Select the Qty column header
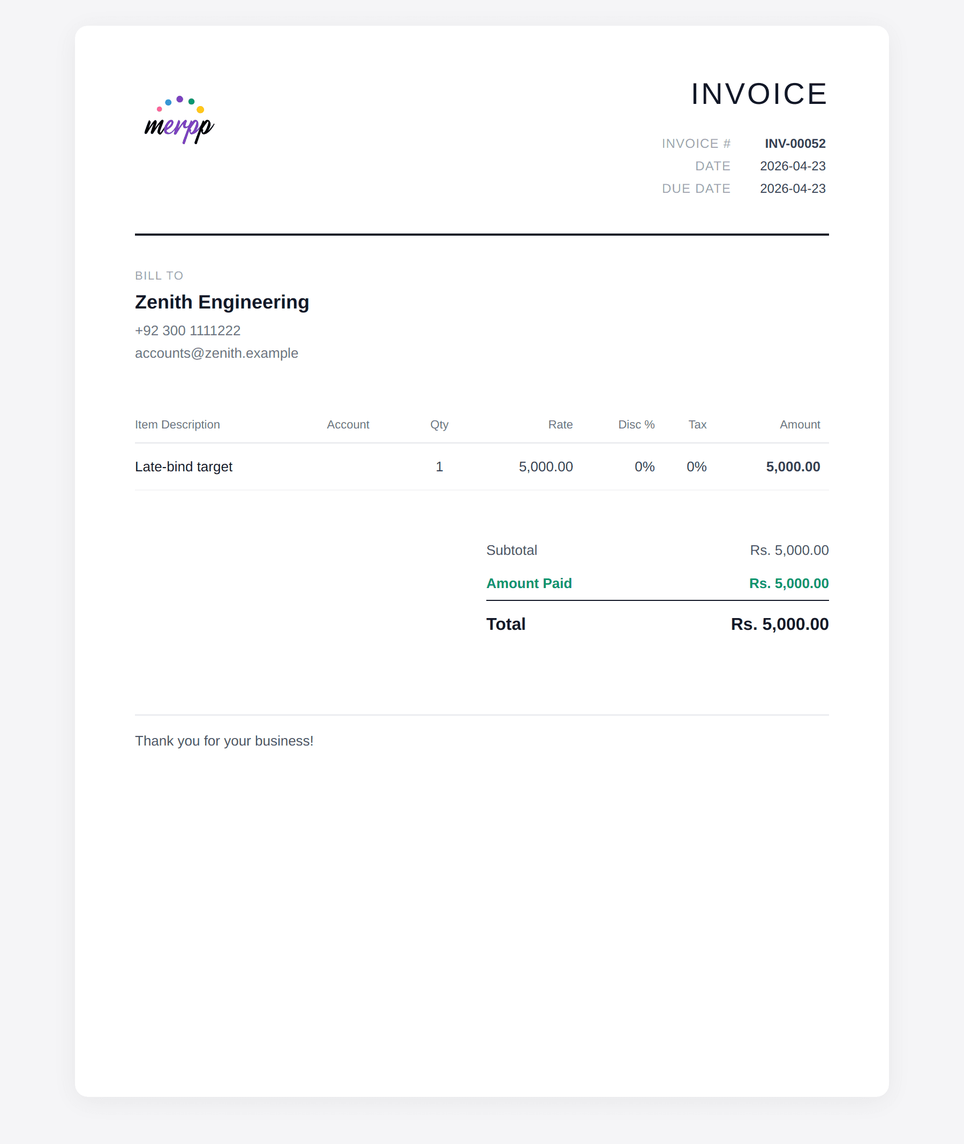The image size is (964, 1144). (x=438, y=424)
